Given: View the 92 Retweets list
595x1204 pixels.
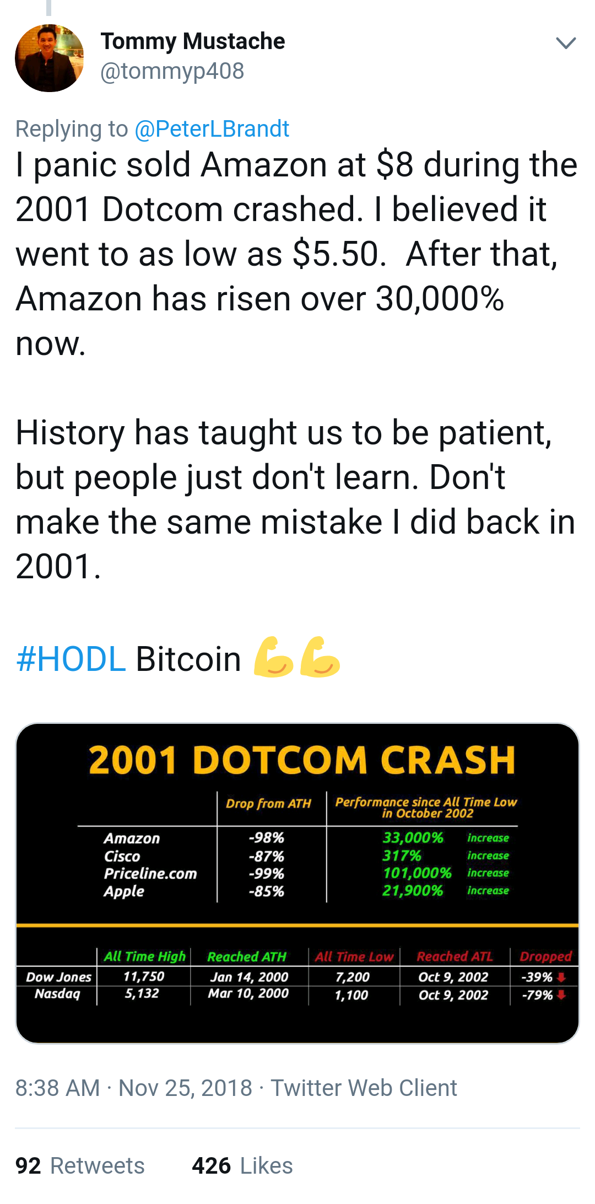Looking at the screenshot, I should point(80,1166).
